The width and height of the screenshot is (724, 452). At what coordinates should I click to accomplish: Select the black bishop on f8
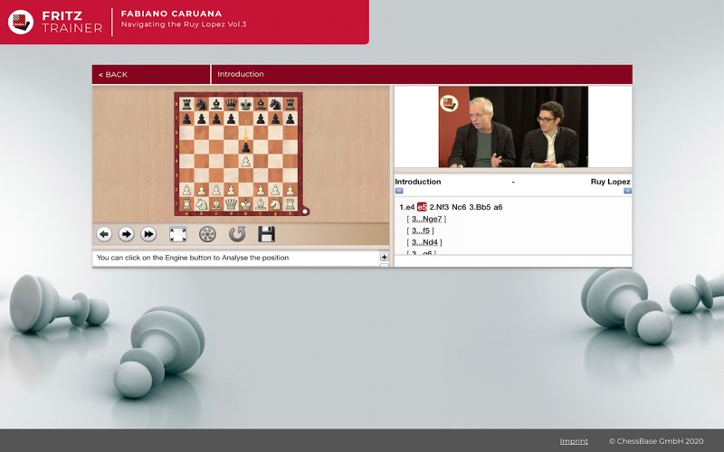coord(261,105)
